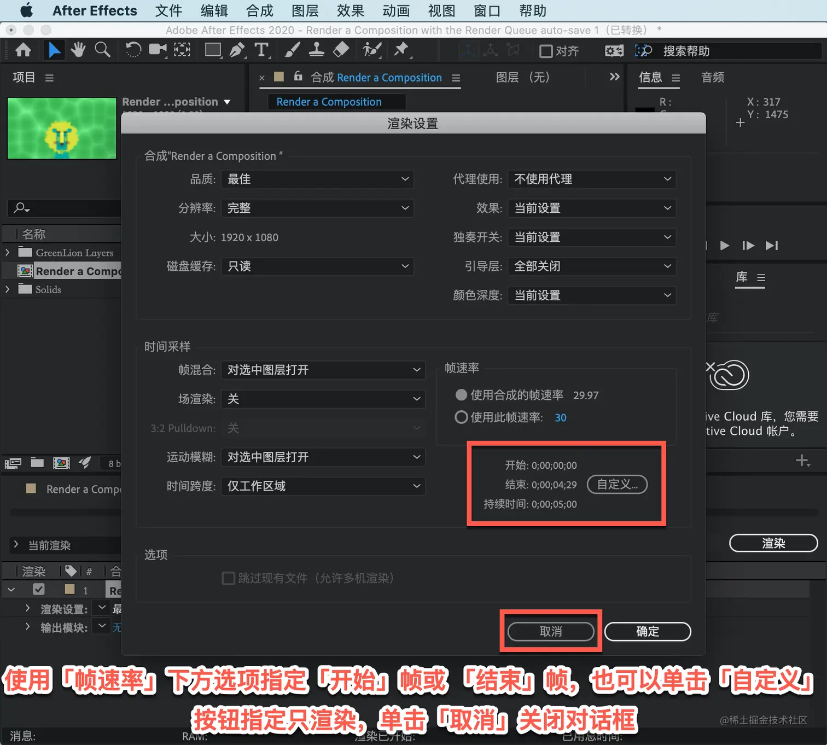Toggle the lock icon on composition tab
The height and width of the screenshot is (745, 827).
coord(298,76)
